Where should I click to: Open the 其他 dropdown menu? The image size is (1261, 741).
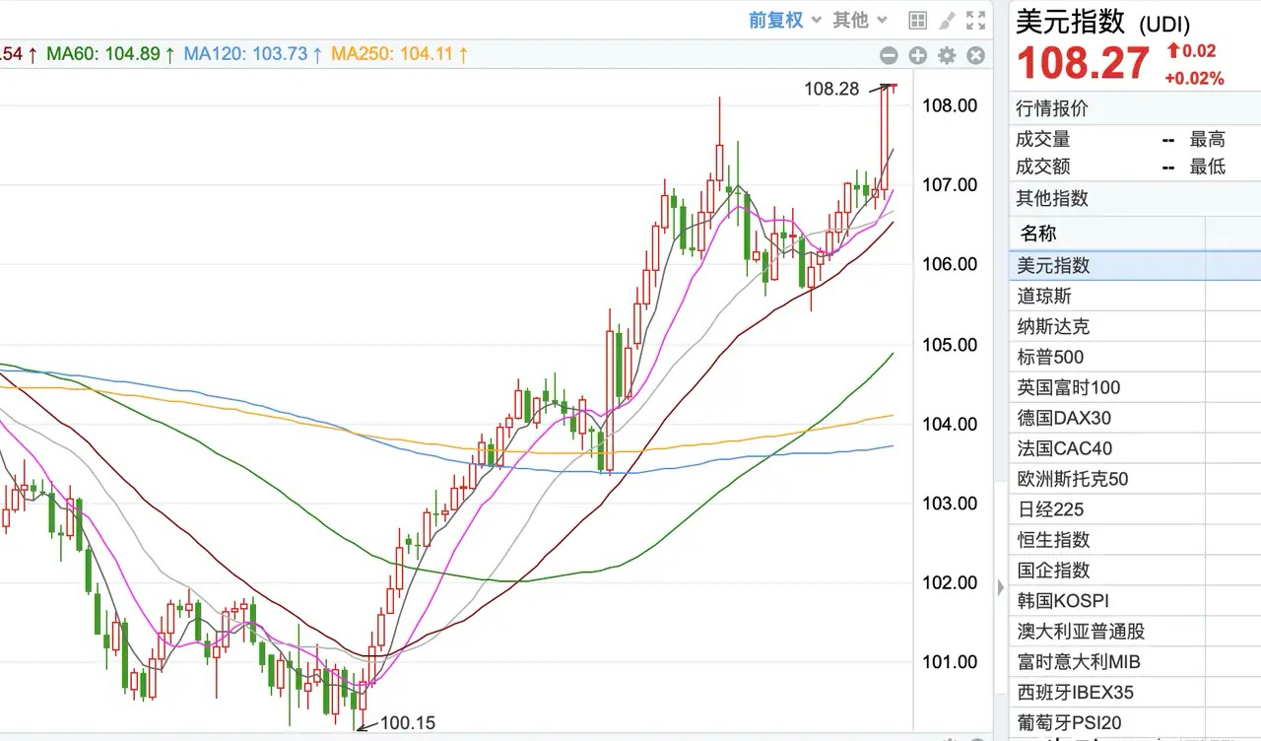tap(859, 20)
